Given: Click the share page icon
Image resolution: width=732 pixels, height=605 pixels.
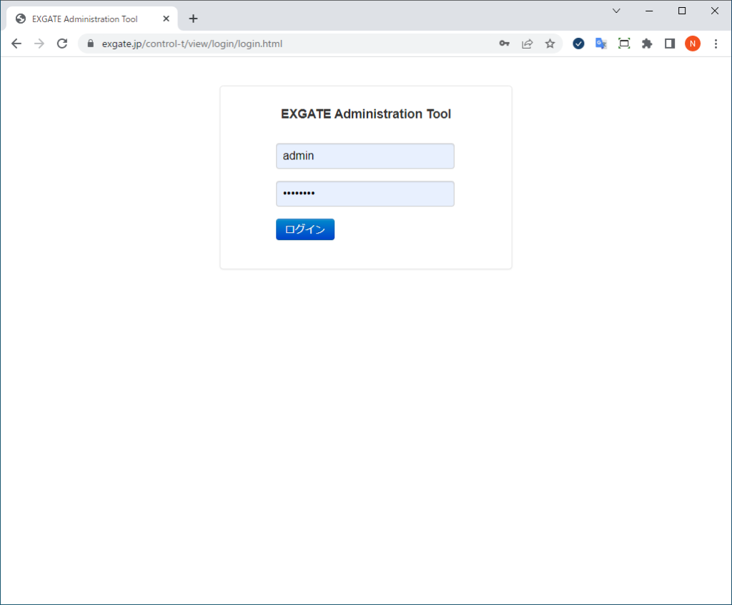Looking at the screenshot, I should click(x=527, y=44).
